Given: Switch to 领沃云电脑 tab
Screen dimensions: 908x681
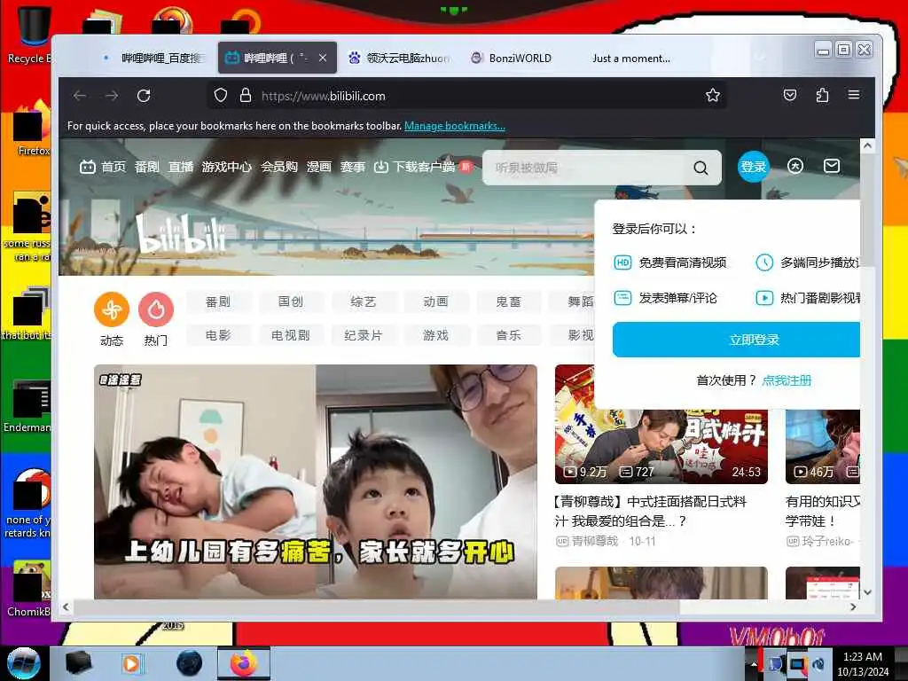Looking at the screenshot, I should click(x=399, y=58).
